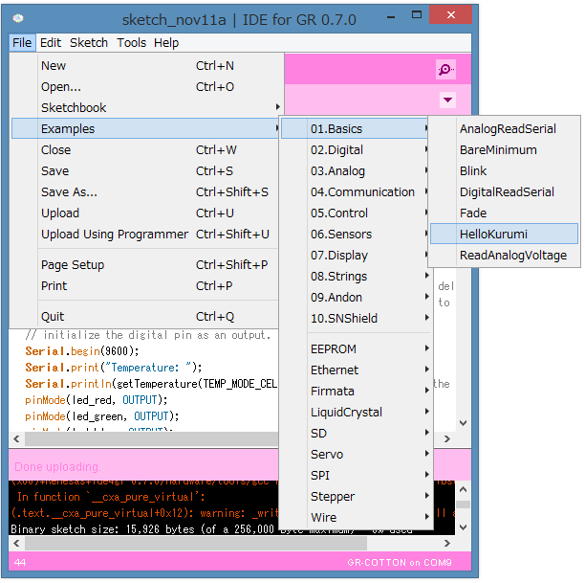Open the LiquidCrystal examples submenu
The image size is (585, 583).
[x=346, y=412]
